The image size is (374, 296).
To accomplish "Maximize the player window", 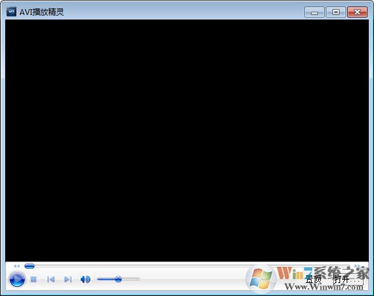I will click(336, 12).
